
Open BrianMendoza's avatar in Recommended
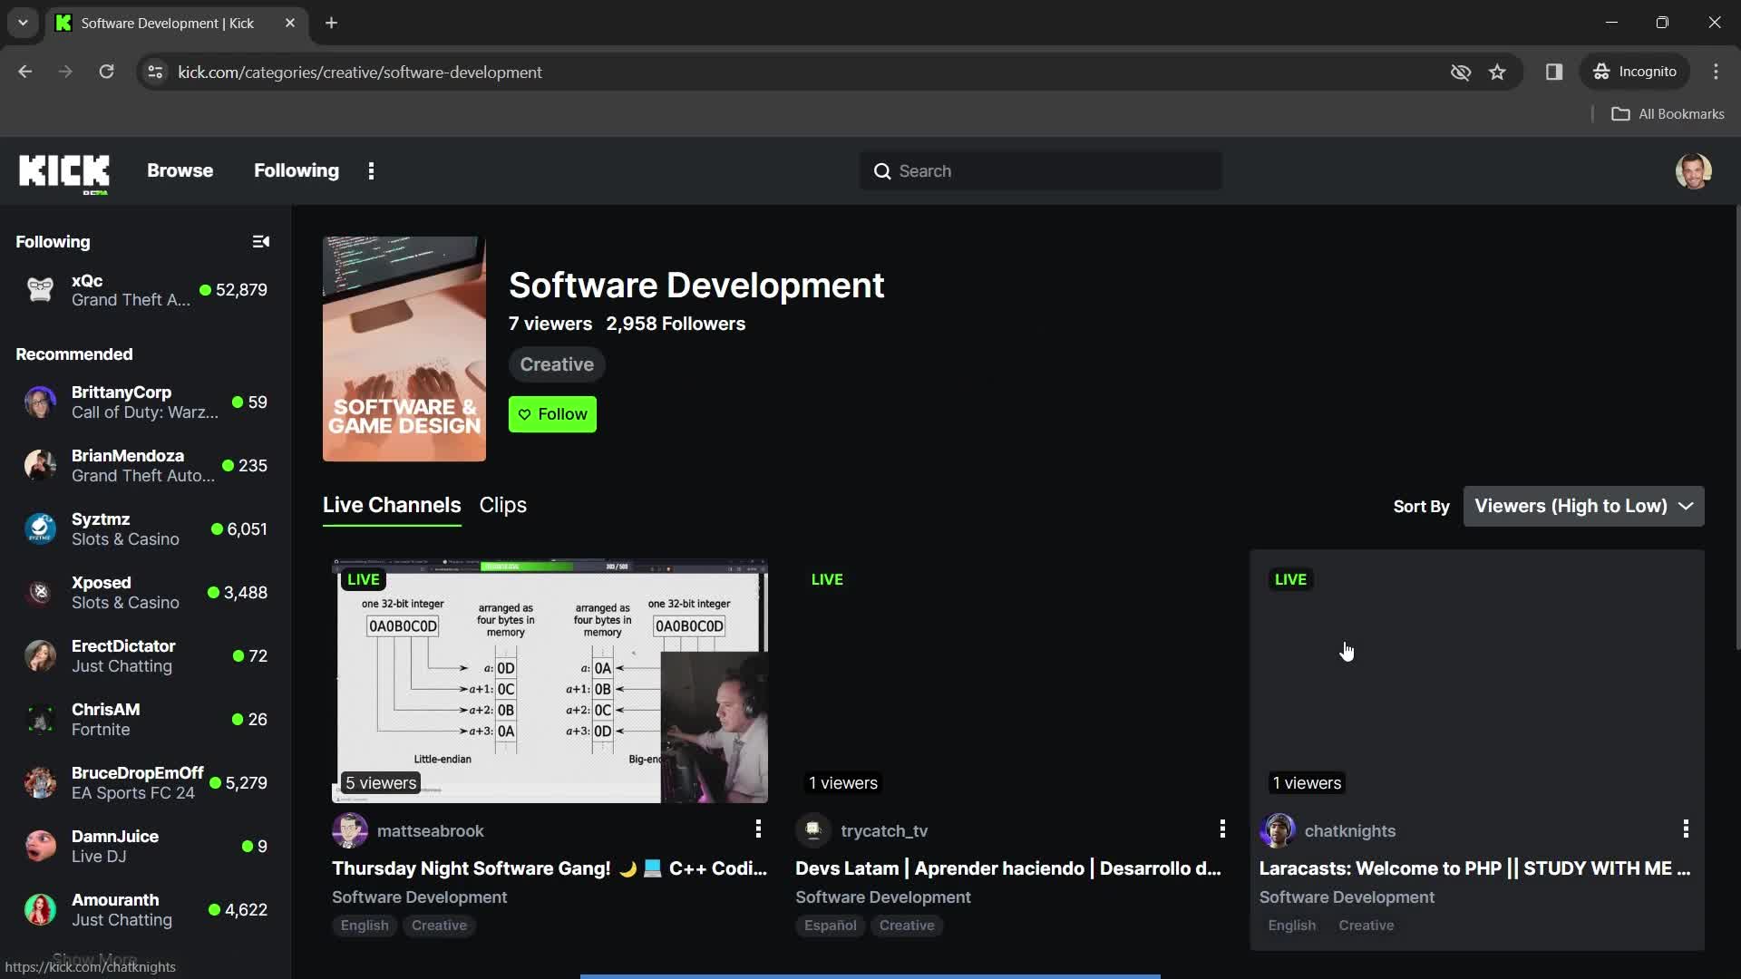click(x=40, y=466)
